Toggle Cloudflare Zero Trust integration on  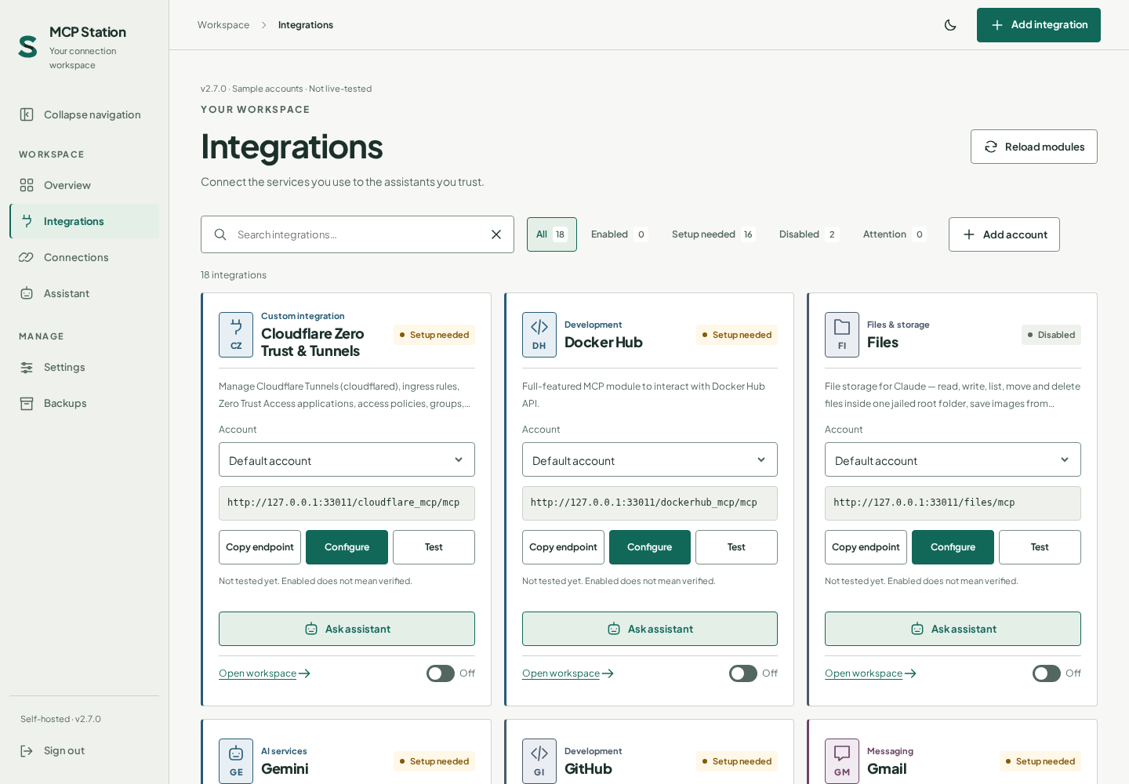(441, 673)
